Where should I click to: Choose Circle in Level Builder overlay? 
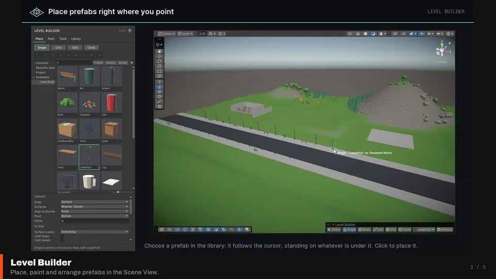coord(405,229)
